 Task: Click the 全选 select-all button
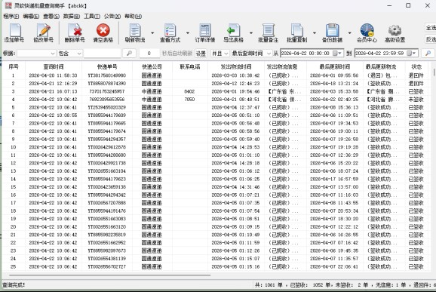[431, 27]
